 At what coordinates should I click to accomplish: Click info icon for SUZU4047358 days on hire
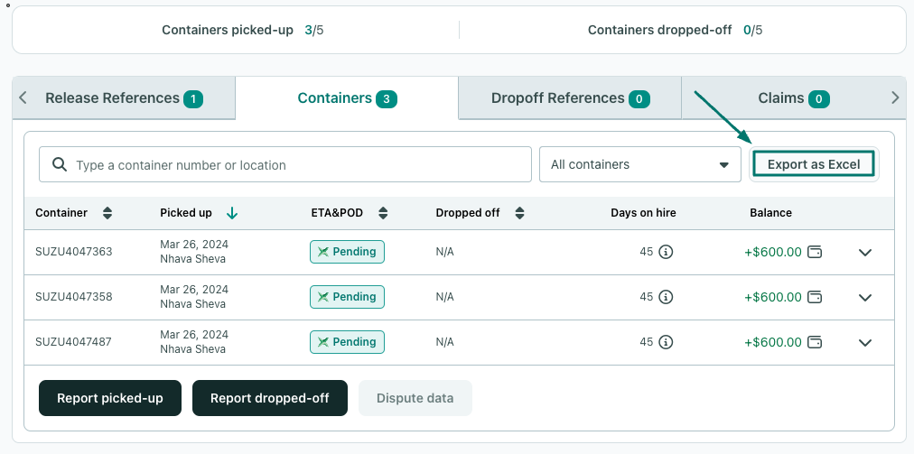point(666,297)
